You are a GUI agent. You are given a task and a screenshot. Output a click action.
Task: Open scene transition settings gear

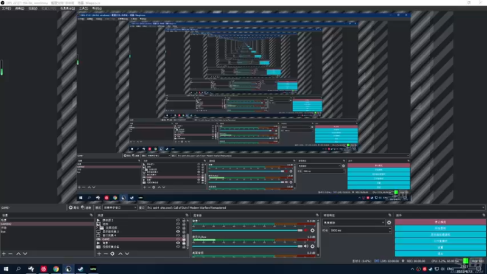click(x=389, y=222)
